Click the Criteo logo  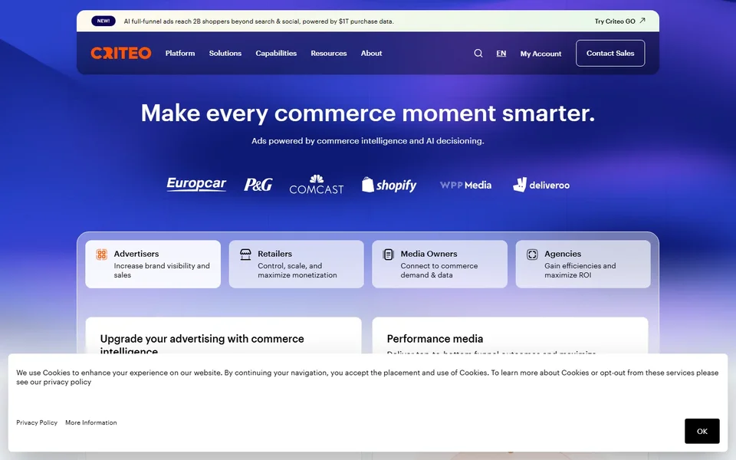[x=121, y=53]
